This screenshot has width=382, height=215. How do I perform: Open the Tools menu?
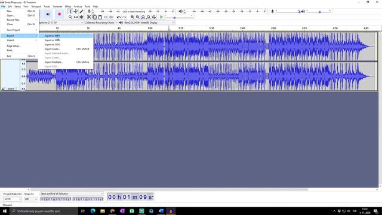[88, 7]
